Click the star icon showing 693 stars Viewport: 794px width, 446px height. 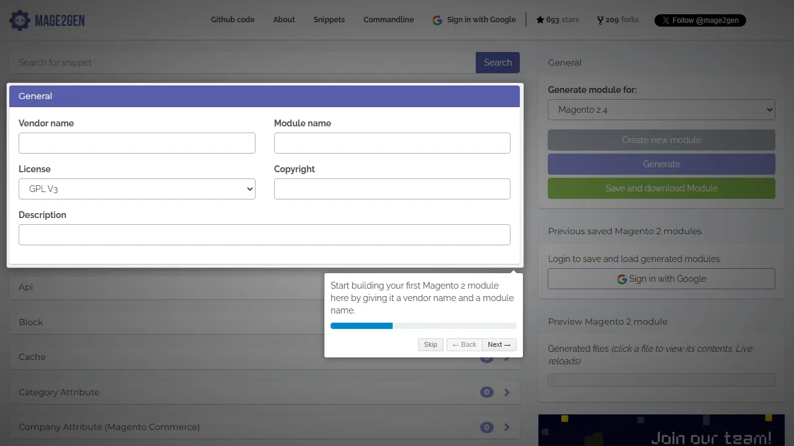coord(540,20)
